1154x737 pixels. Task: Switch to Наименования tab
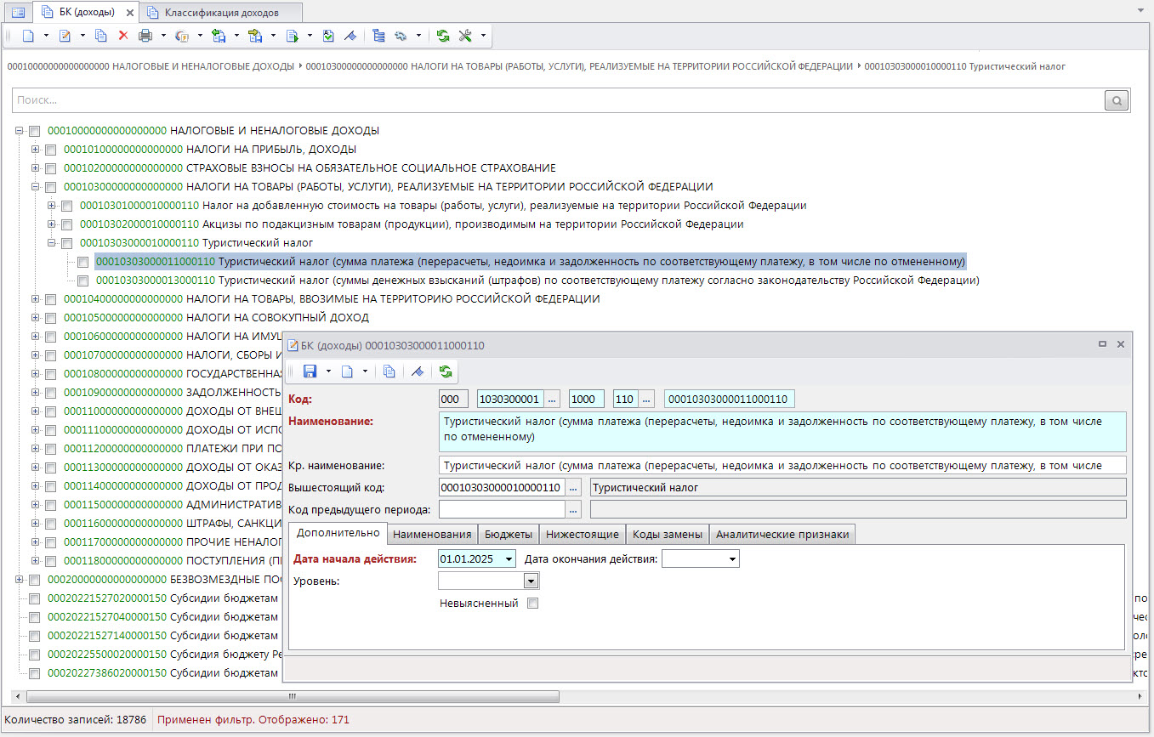[432, 534]
